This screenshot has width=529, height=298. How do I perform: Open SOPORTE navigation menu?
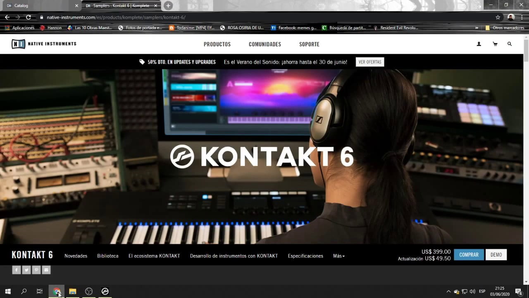click(x=309, y=44)
